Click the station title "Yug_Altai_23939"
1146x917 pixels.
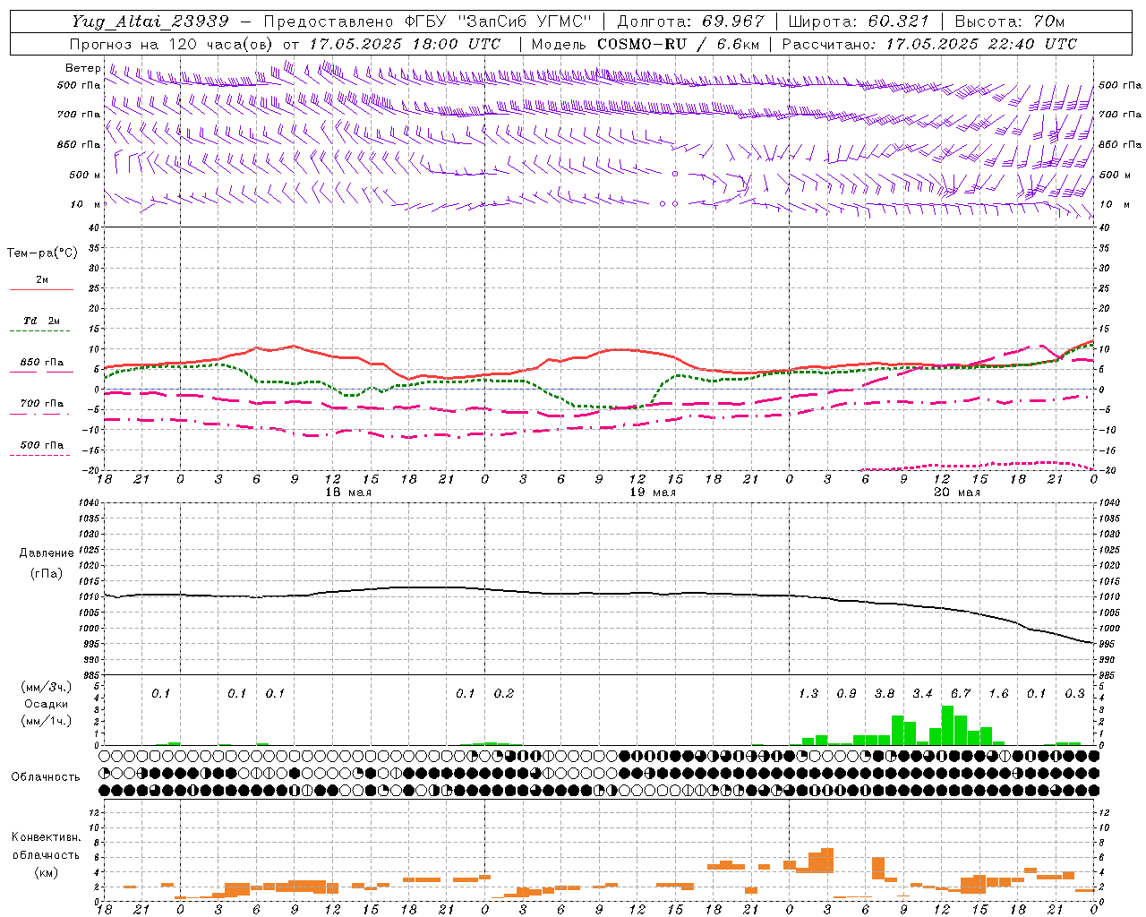click(150, 21)
